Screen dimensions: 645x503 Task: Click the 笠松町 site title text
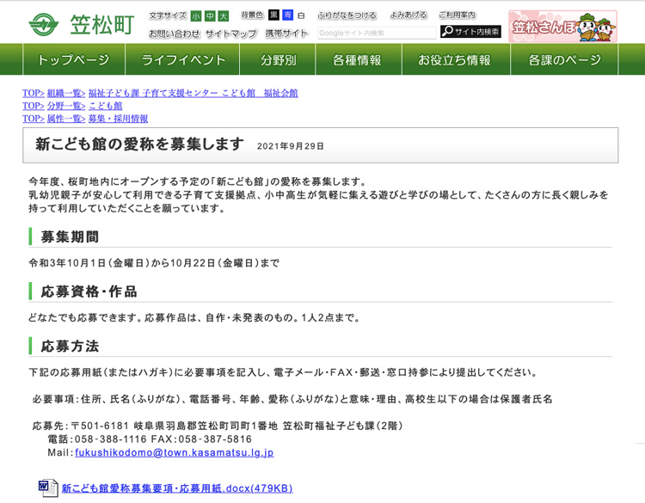tap(102, 25)
